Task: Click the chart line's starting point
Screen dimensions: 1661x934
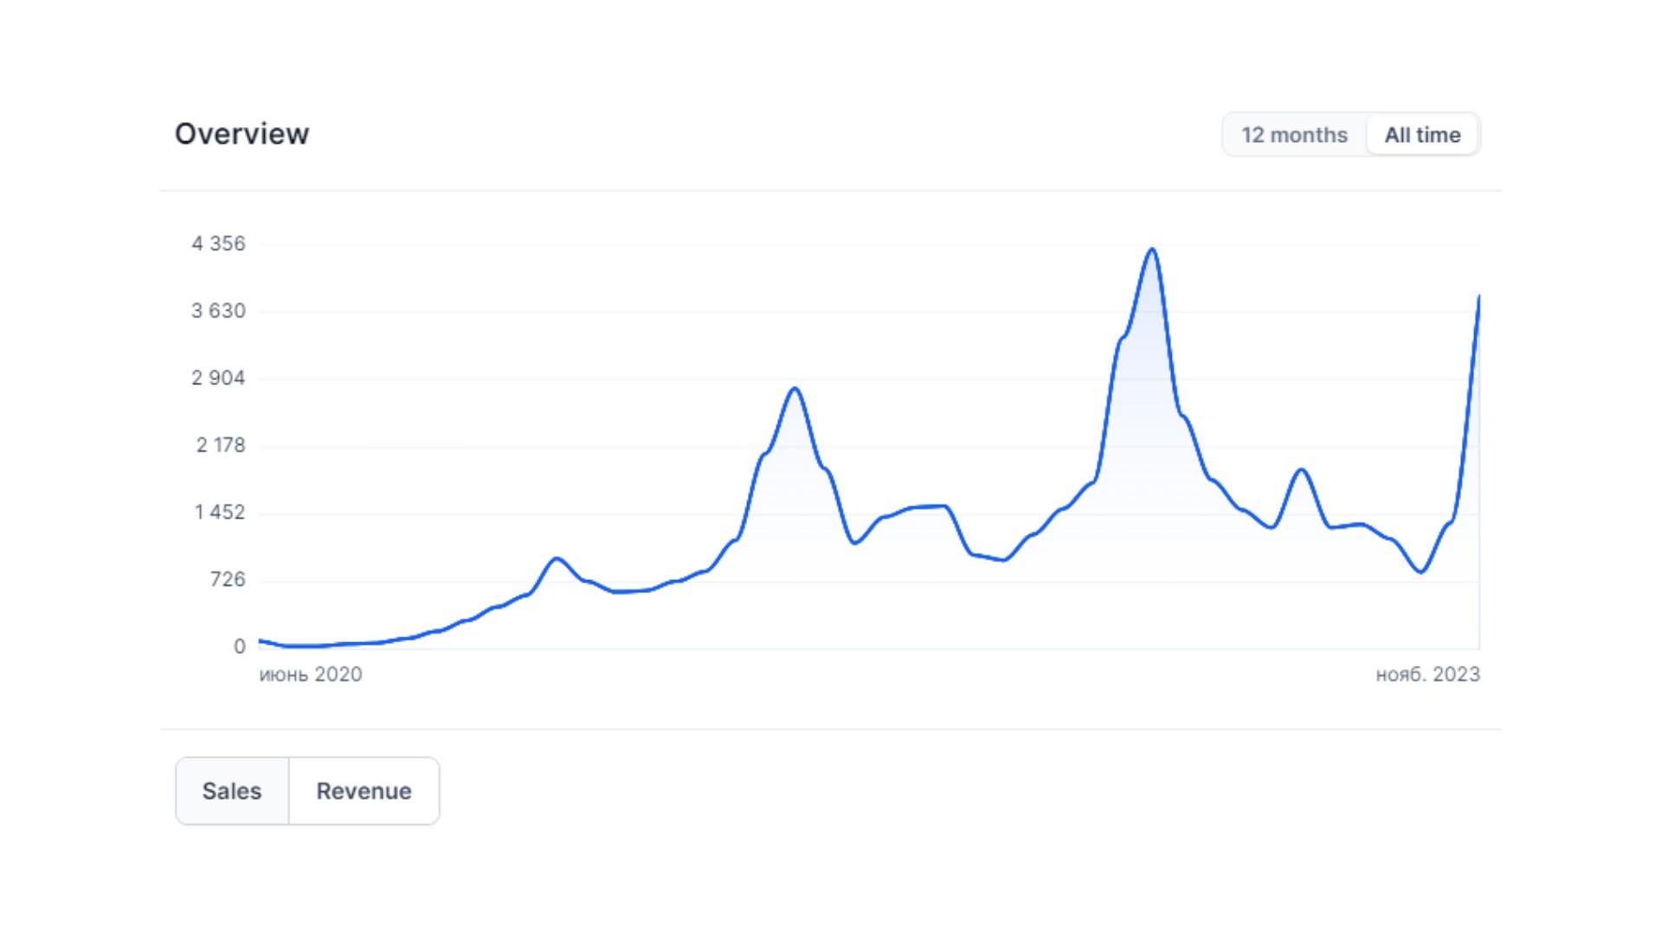Action: 261,641
